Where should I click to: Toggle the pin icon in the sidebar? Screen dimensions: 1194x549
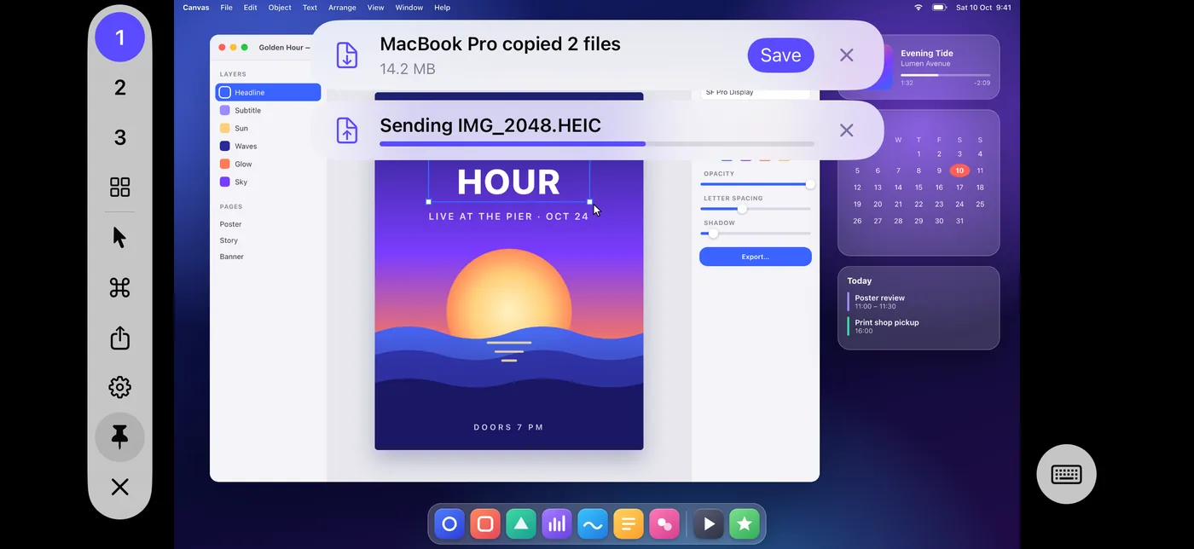point(119,437)
